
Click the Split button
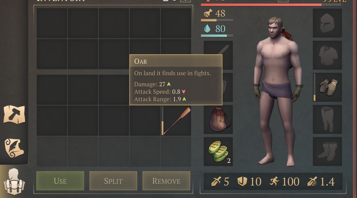tap(113, 181)
